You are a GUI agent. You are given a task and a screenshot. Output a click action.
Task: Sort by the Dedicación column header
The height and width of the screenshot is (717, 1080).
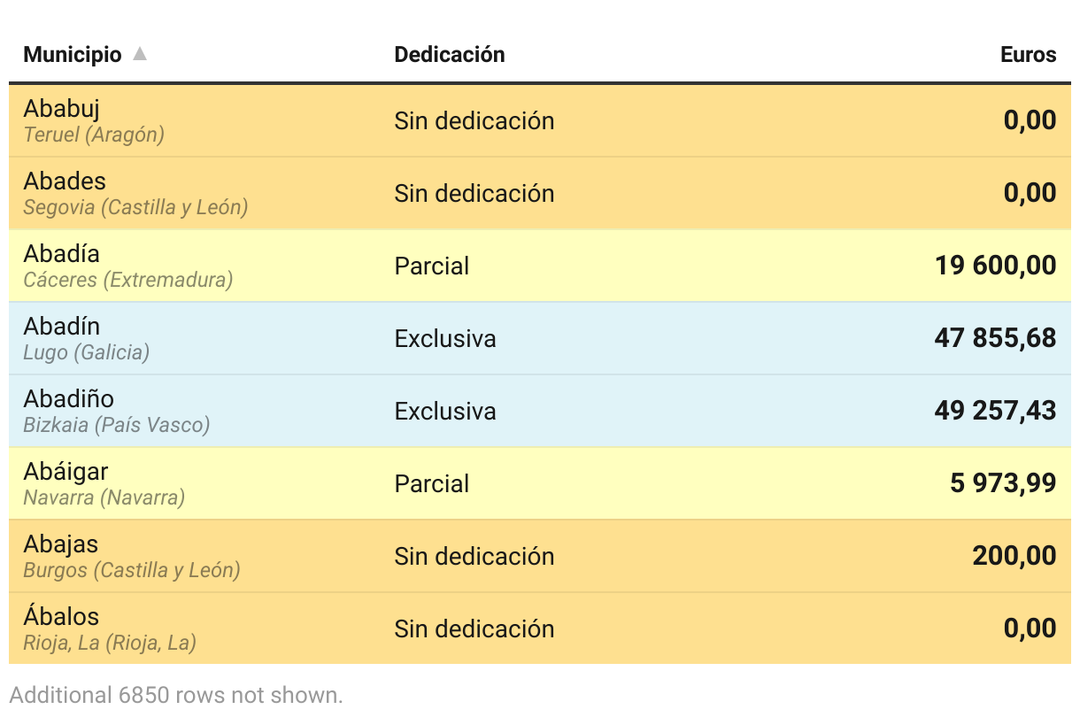[x=449, y=55]
